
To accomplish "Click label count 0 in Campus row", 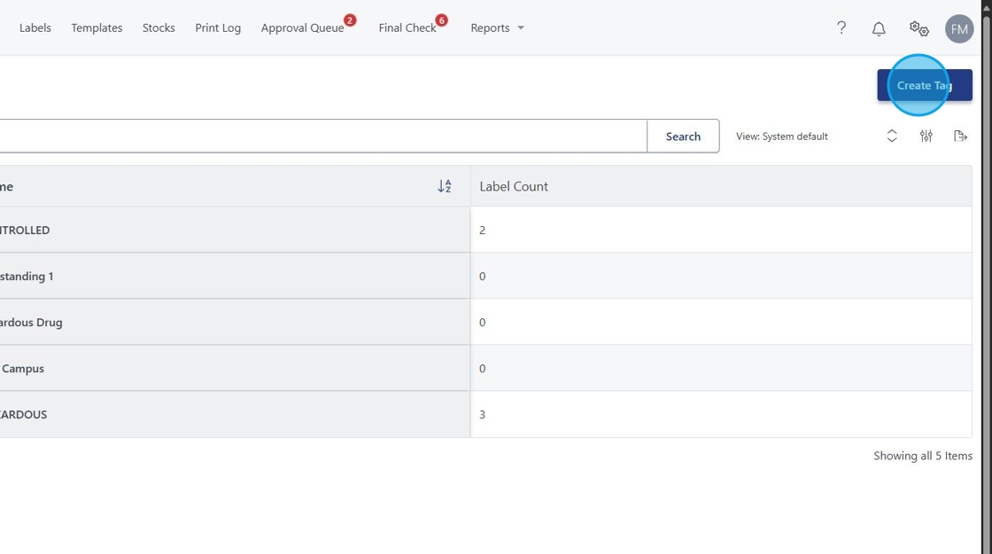I will pos(482,369).
